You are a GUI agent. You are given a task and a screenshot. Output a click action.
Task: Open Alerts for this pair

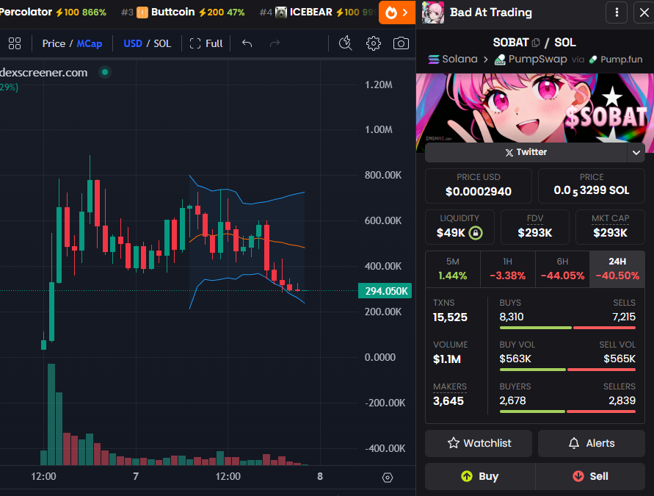[592, 443]
